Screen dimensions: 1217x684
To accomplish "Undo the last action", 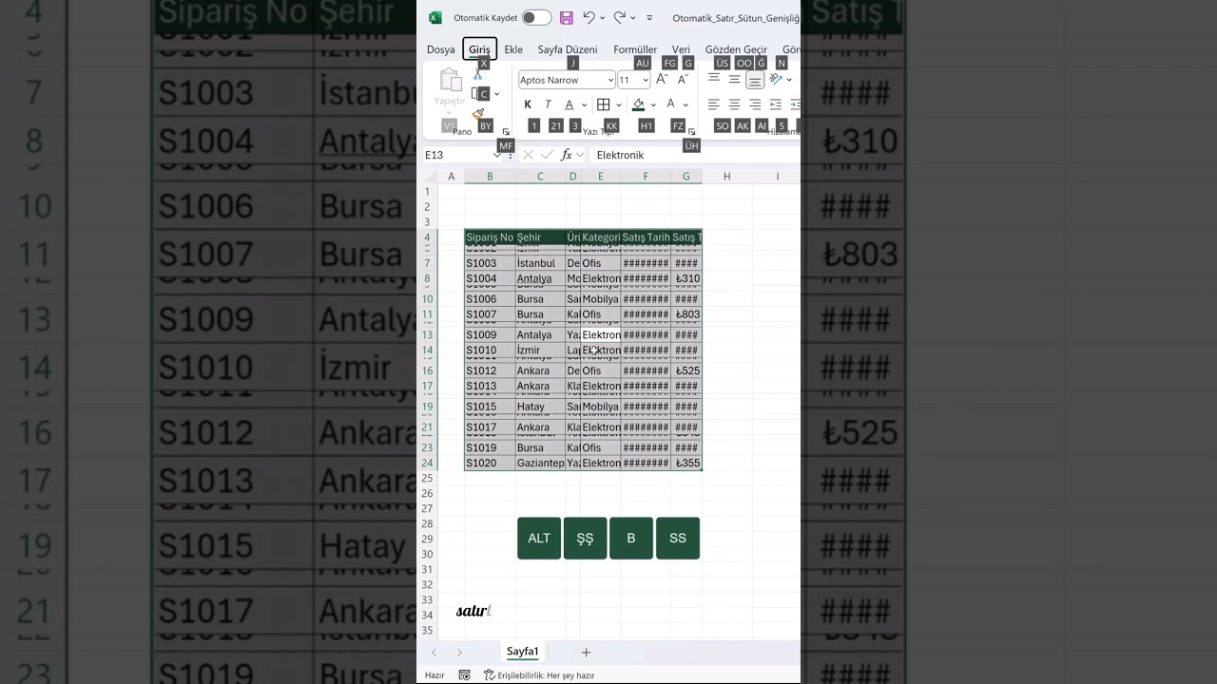I will [589, 17].
